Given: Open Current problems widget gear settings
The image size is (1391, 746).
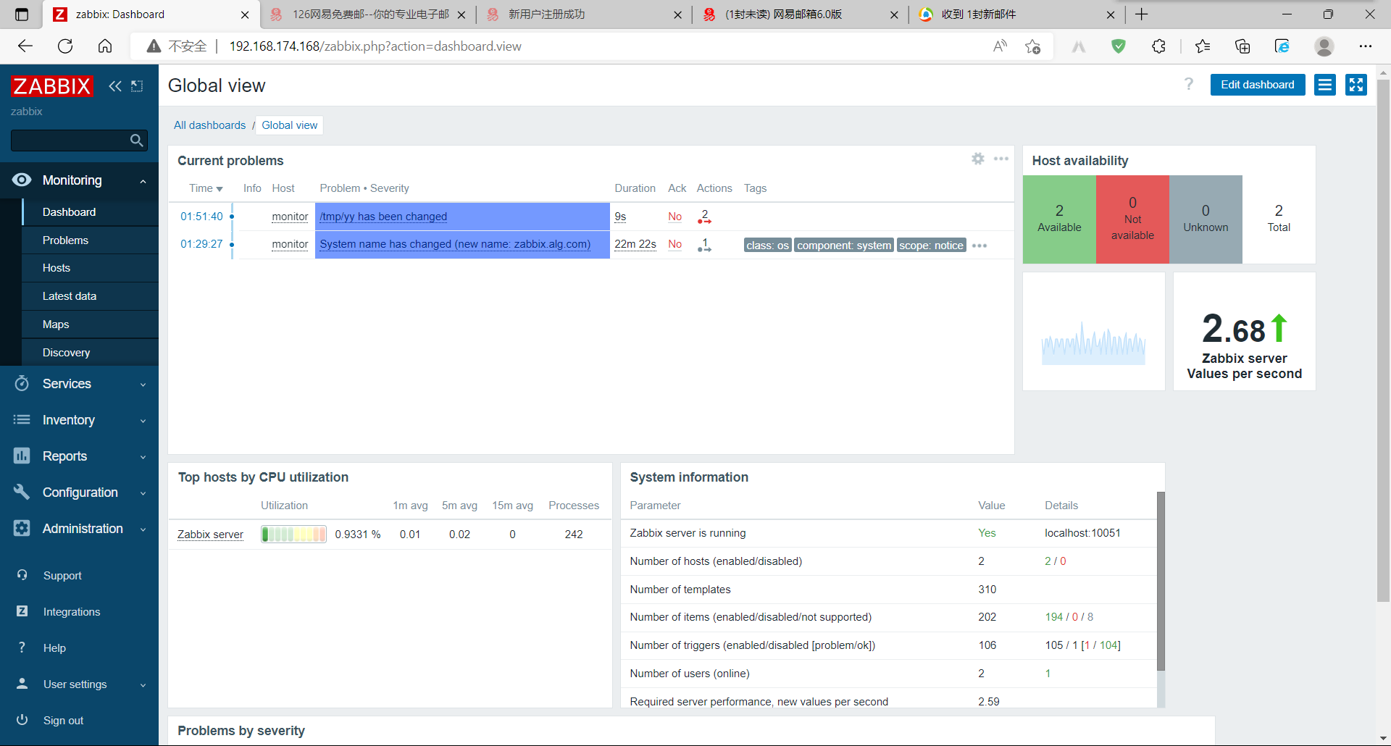Looking at the screenshot, I should [978, 159].
